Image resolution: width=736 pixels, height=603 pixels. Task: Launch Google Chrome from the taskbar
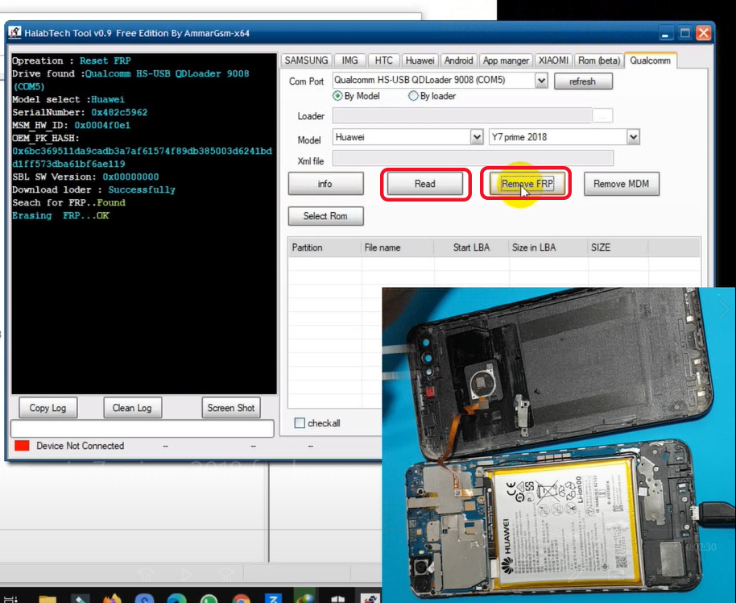tap(241, 598)
